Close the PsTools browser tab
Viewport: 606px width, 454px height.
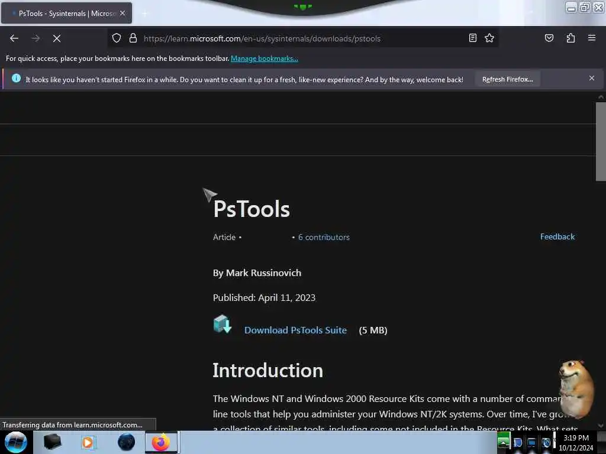(123, 13)
